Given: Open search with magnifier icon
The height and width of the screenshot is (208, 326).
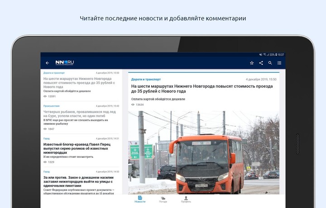Looking at the screenshot, I should click(270, 63).
